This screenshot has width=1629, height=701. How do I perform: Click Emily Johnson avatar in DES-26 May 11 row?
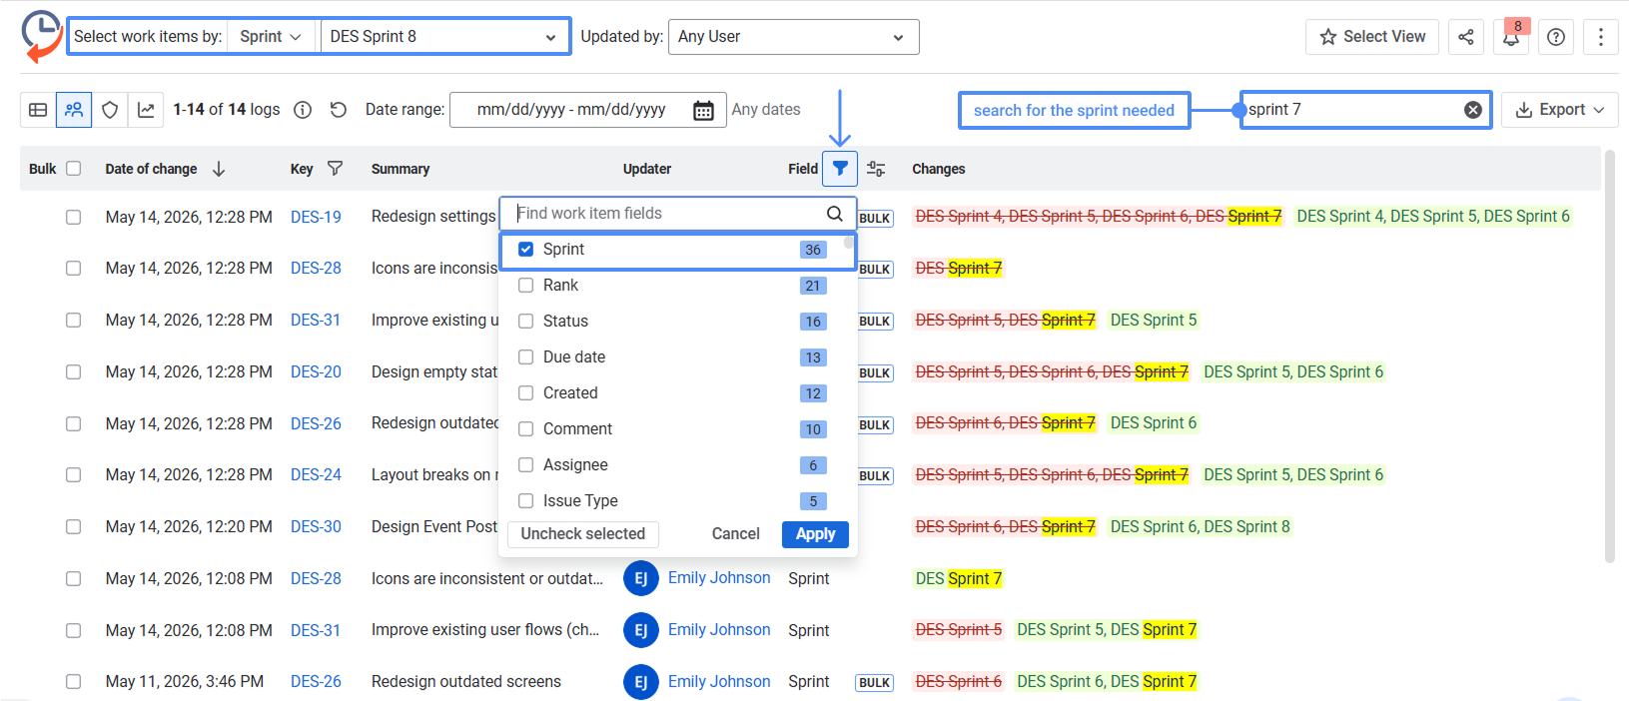click(641, 682)
